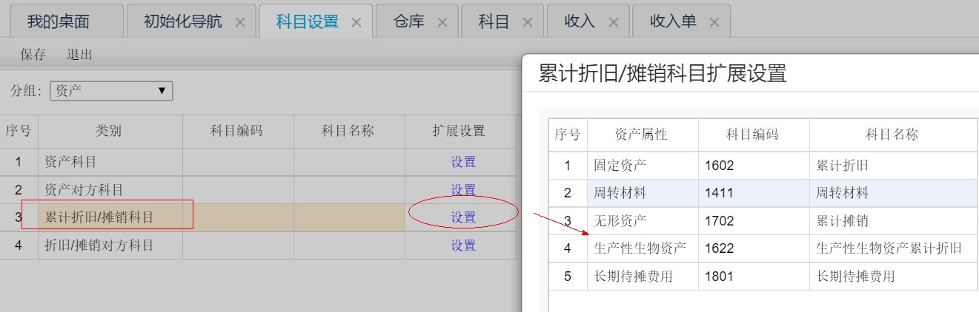The image size is (979, 312).
Task: Open 设置 link for 折旧/摊销对方科目 row
Action: pyautogui.click(x=463, y=245)
